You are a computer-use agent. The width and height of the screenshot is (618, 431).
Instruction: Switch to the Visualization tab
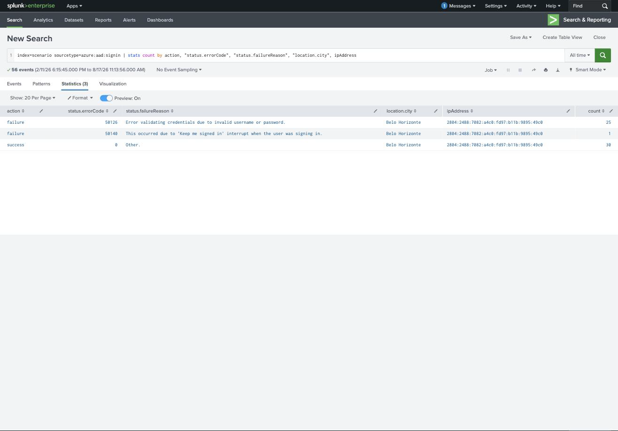[113, 84]
